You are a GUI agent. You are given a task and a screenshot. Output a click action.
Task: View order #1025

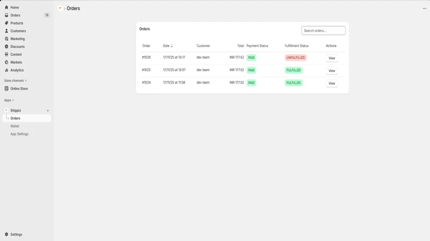(332, 71)
